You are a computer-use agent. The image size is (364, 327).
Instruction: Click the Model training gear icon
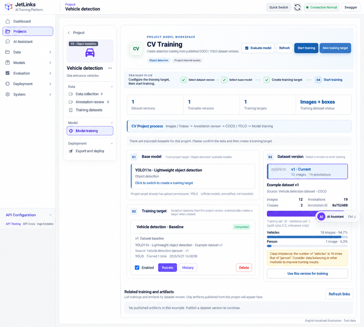[71, 131]
